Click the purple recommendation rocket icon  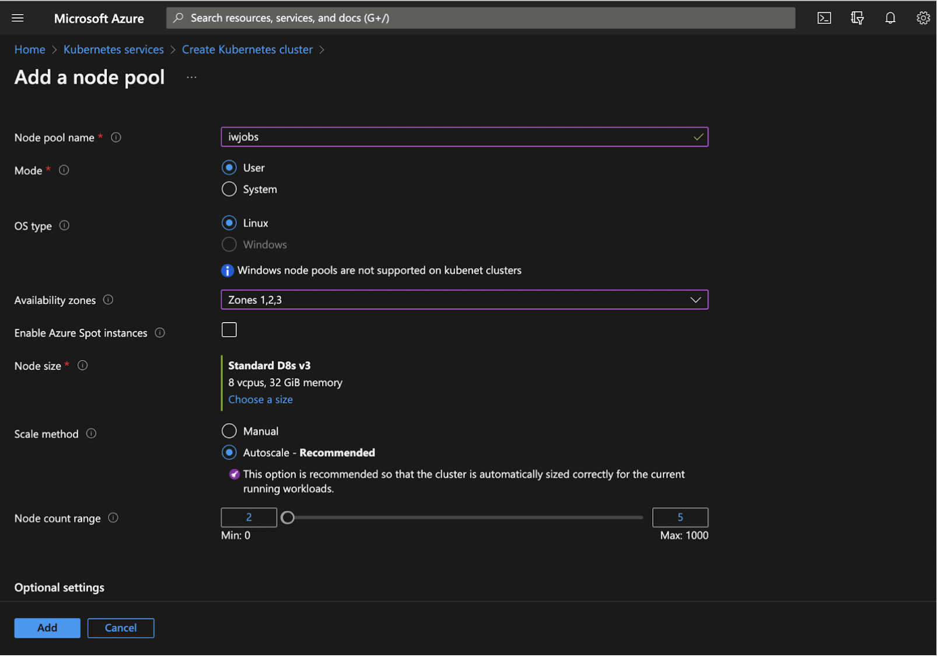click(x=234, y=474)
